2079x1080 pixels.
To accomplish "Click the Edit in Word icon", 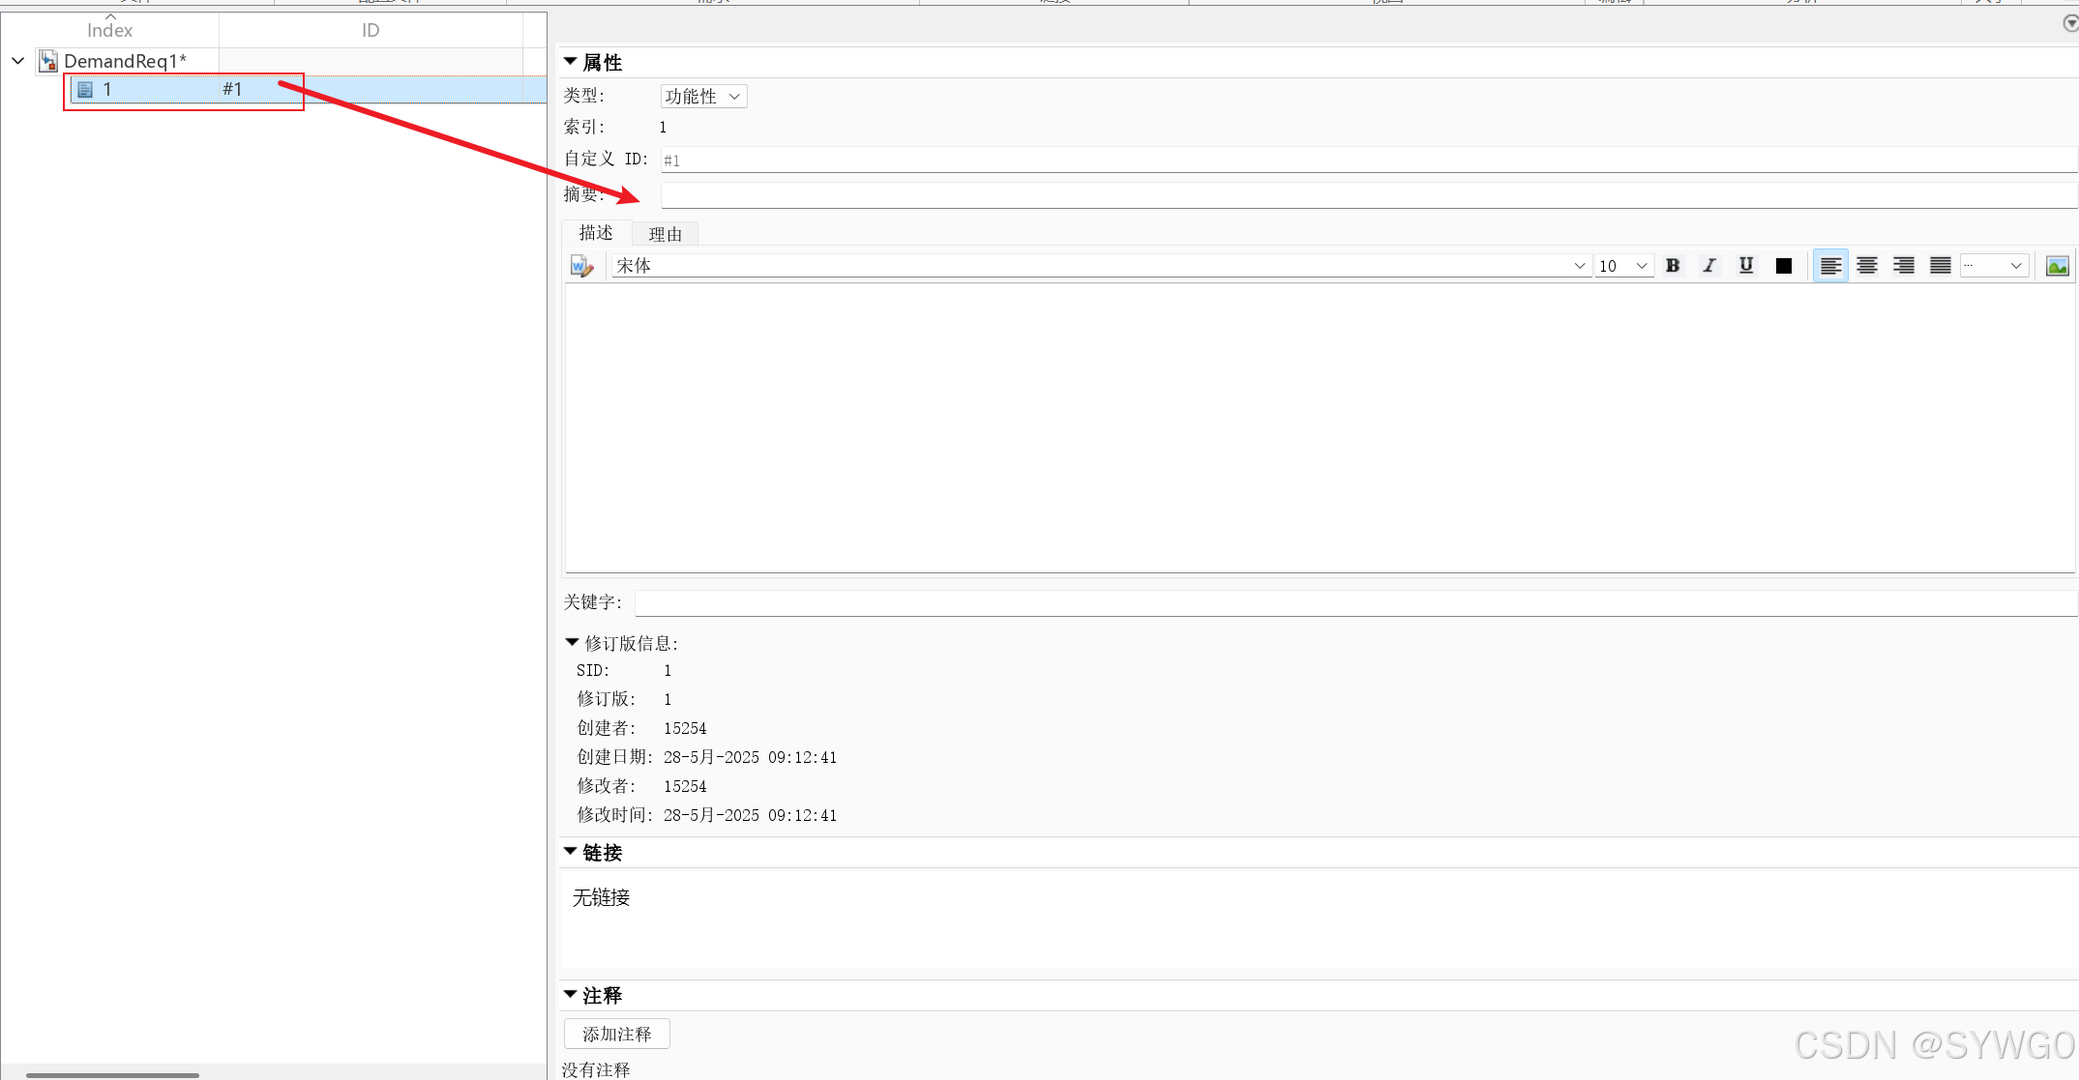I will click(581, 266).
